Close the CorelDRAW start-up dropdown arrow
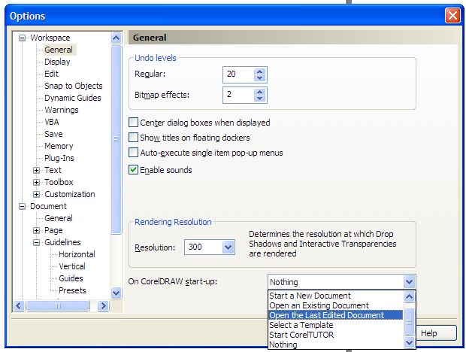 tap(409, 281)
